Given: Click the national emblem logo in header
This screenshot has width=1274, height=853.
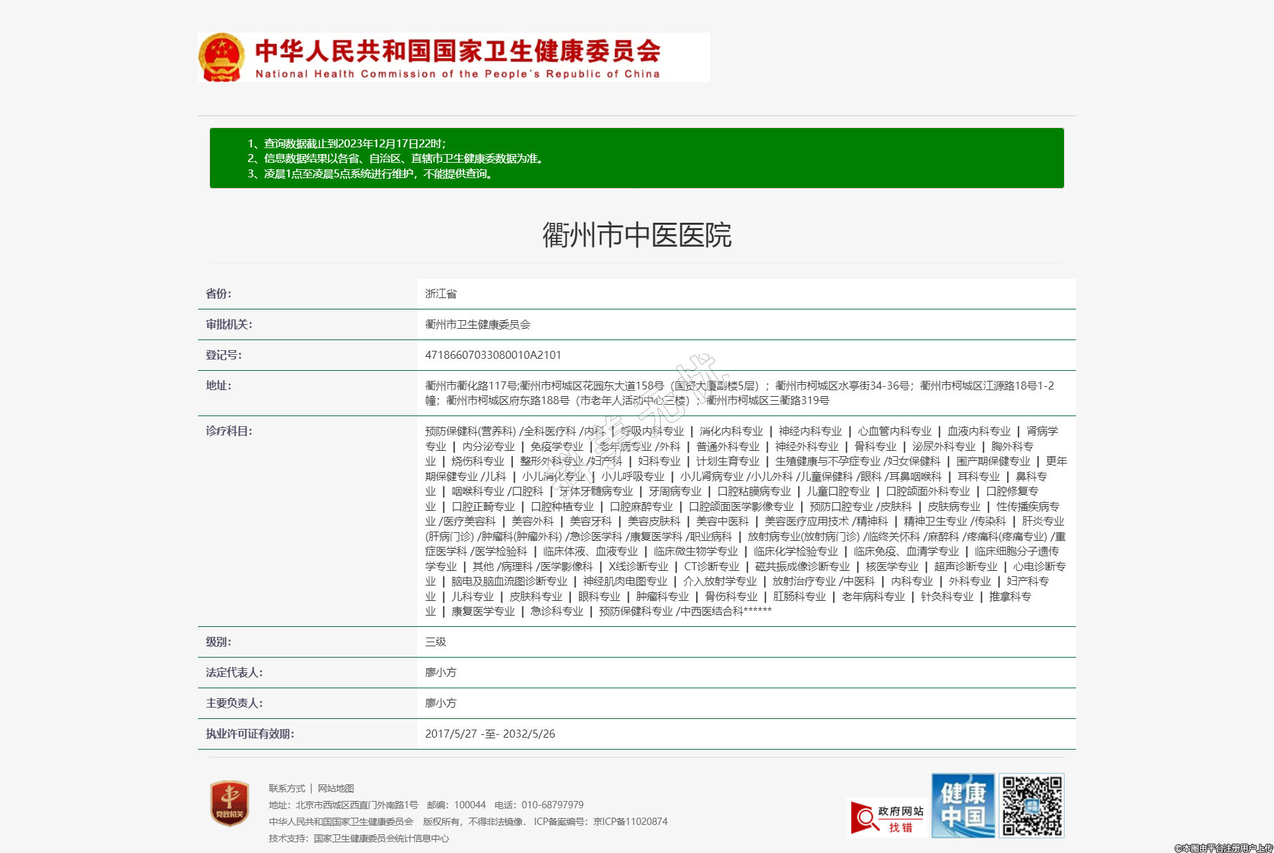Looking at the screenshot, I should [x=222, y=57].
